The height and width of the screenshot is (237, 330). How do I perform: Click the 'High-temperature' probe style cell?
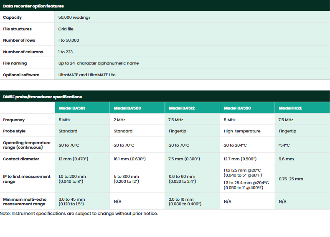[242, 131]
